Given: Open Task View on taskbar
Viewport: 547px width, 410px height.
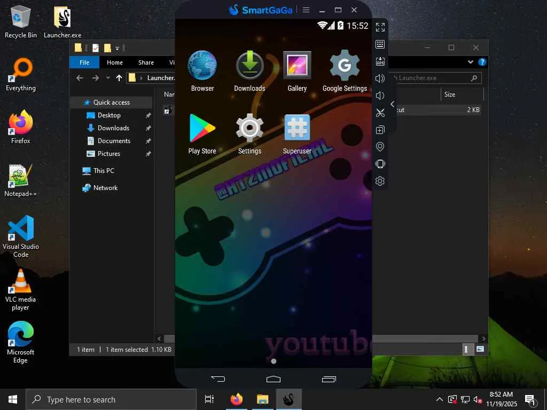Looking at the screenshot, I should pos(209,399).
